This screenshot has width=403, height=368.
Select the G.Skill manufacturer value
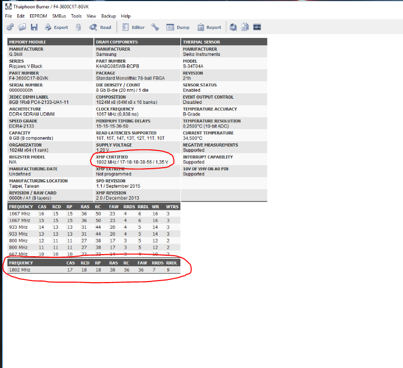16,54
